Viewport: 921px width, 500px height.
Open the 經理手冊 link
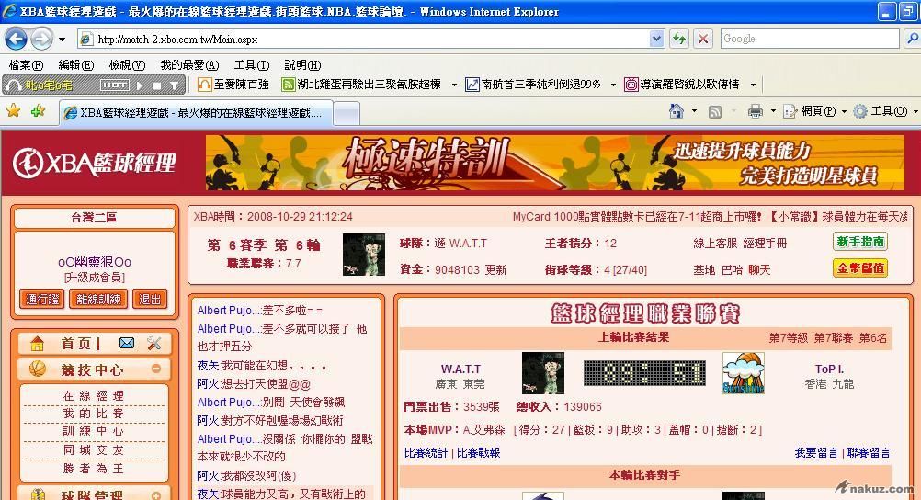click(x=765, y=244)
